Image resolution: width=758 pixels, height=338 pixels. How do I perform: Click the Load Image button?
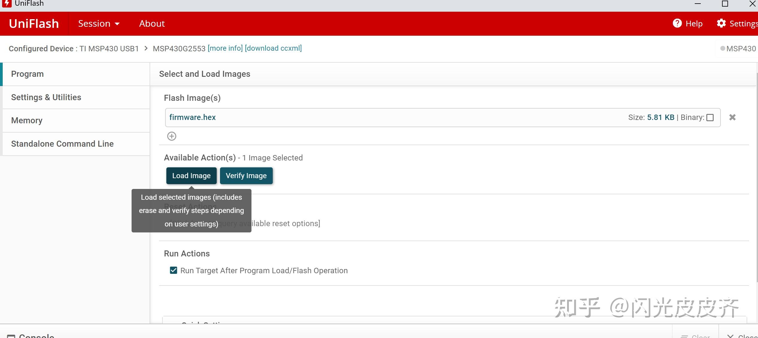[191, 176]
